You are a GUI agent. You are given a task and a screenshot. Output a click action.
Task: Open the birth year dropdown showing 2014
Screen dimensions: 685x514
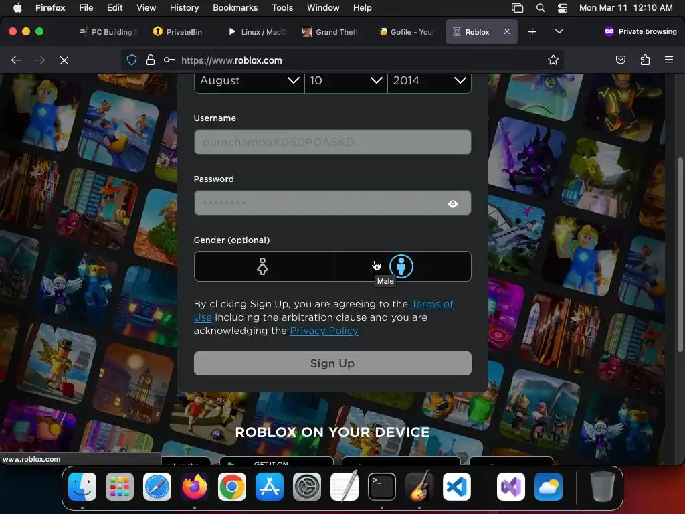429,81
